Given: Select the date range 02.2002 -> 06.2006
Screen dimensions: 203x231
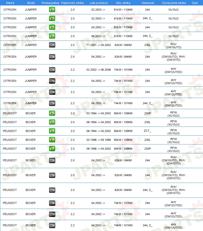Looking at the screenshot, I should pyautogui.click(x=99, y=70).
